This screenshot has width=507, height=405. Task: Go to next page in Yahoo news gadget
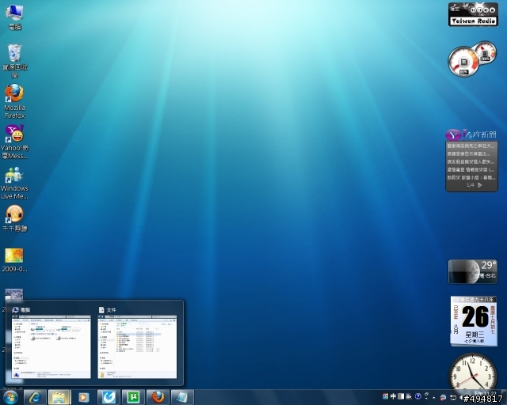(x=480, y=185)
